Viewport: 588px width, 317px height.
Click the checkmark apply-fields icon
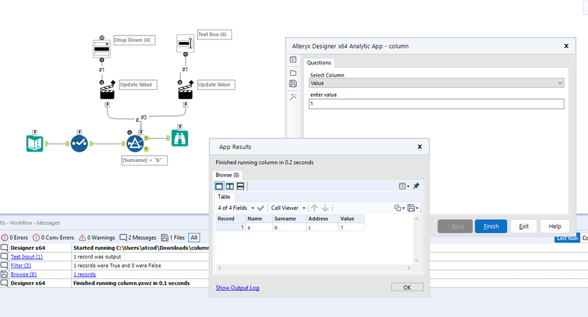tap(260, 207)
